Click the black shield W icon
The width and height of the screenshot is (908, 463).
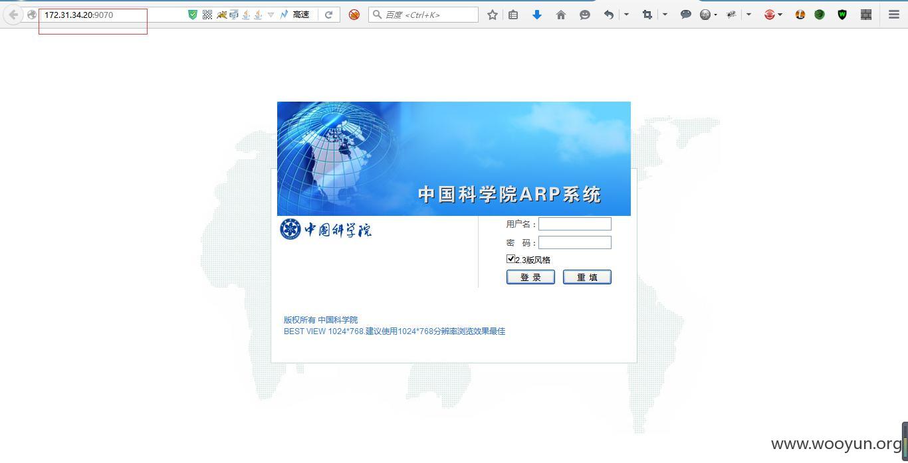coord(842,15)
